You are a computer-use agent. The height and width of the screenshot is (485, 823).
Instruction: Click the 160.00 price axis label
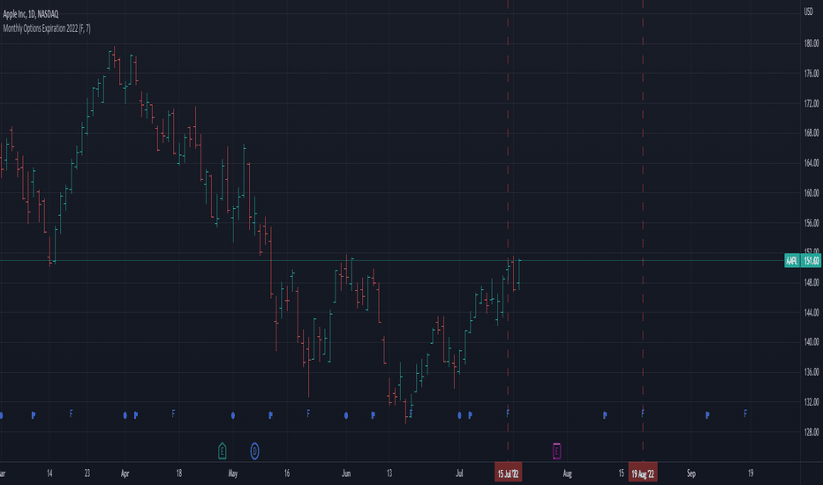pyautogui.click(x=812, y=193)
